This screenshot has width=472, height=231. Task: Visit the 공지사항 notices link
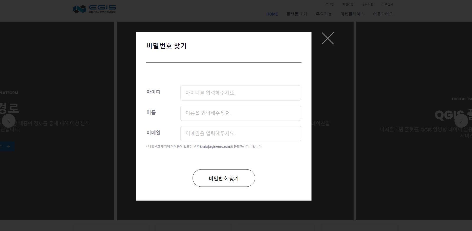point(367,4)
